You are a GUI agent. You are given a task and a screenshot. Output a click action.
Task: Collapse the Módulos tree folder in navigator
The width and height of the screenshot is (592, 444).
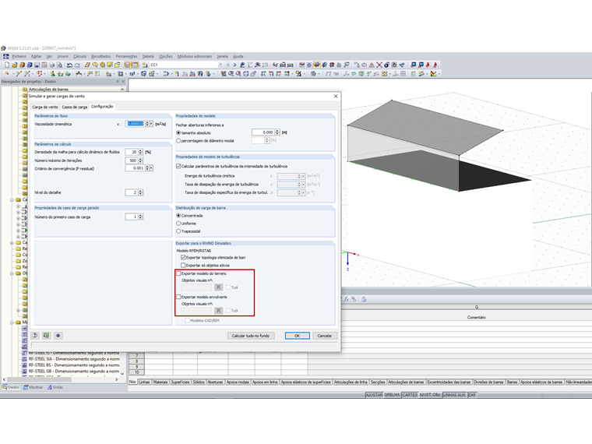click(12, 322)
